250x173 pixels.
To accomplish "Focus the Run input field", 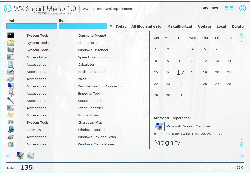I will point(83,26).
